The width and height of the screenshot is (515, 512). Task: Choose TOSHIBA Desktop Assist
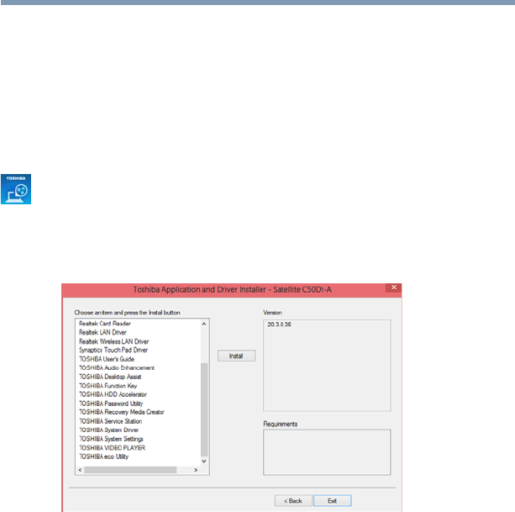click(110, 377)
